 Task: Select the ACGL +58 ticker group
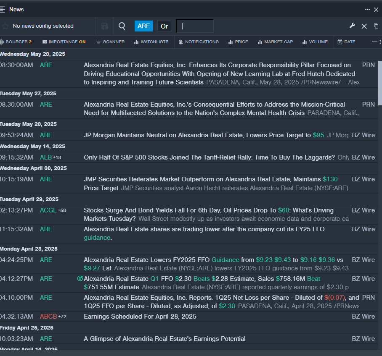53,210
